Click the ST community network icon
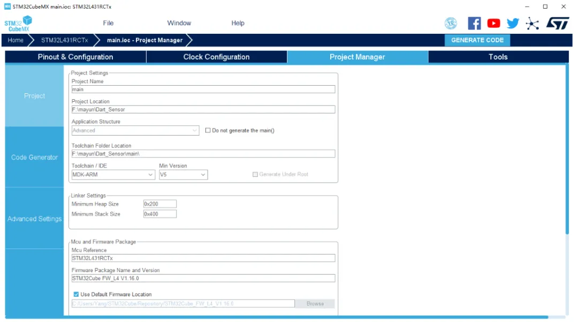This screenshot has width=578, height=322. click(x=533, y=23)
